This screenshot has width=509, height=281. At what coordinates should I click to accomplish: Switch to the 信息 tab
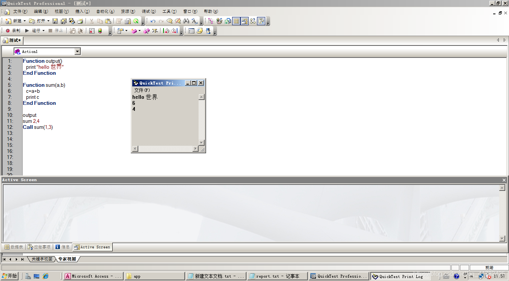pyautogui.click(x=63, y=247)
